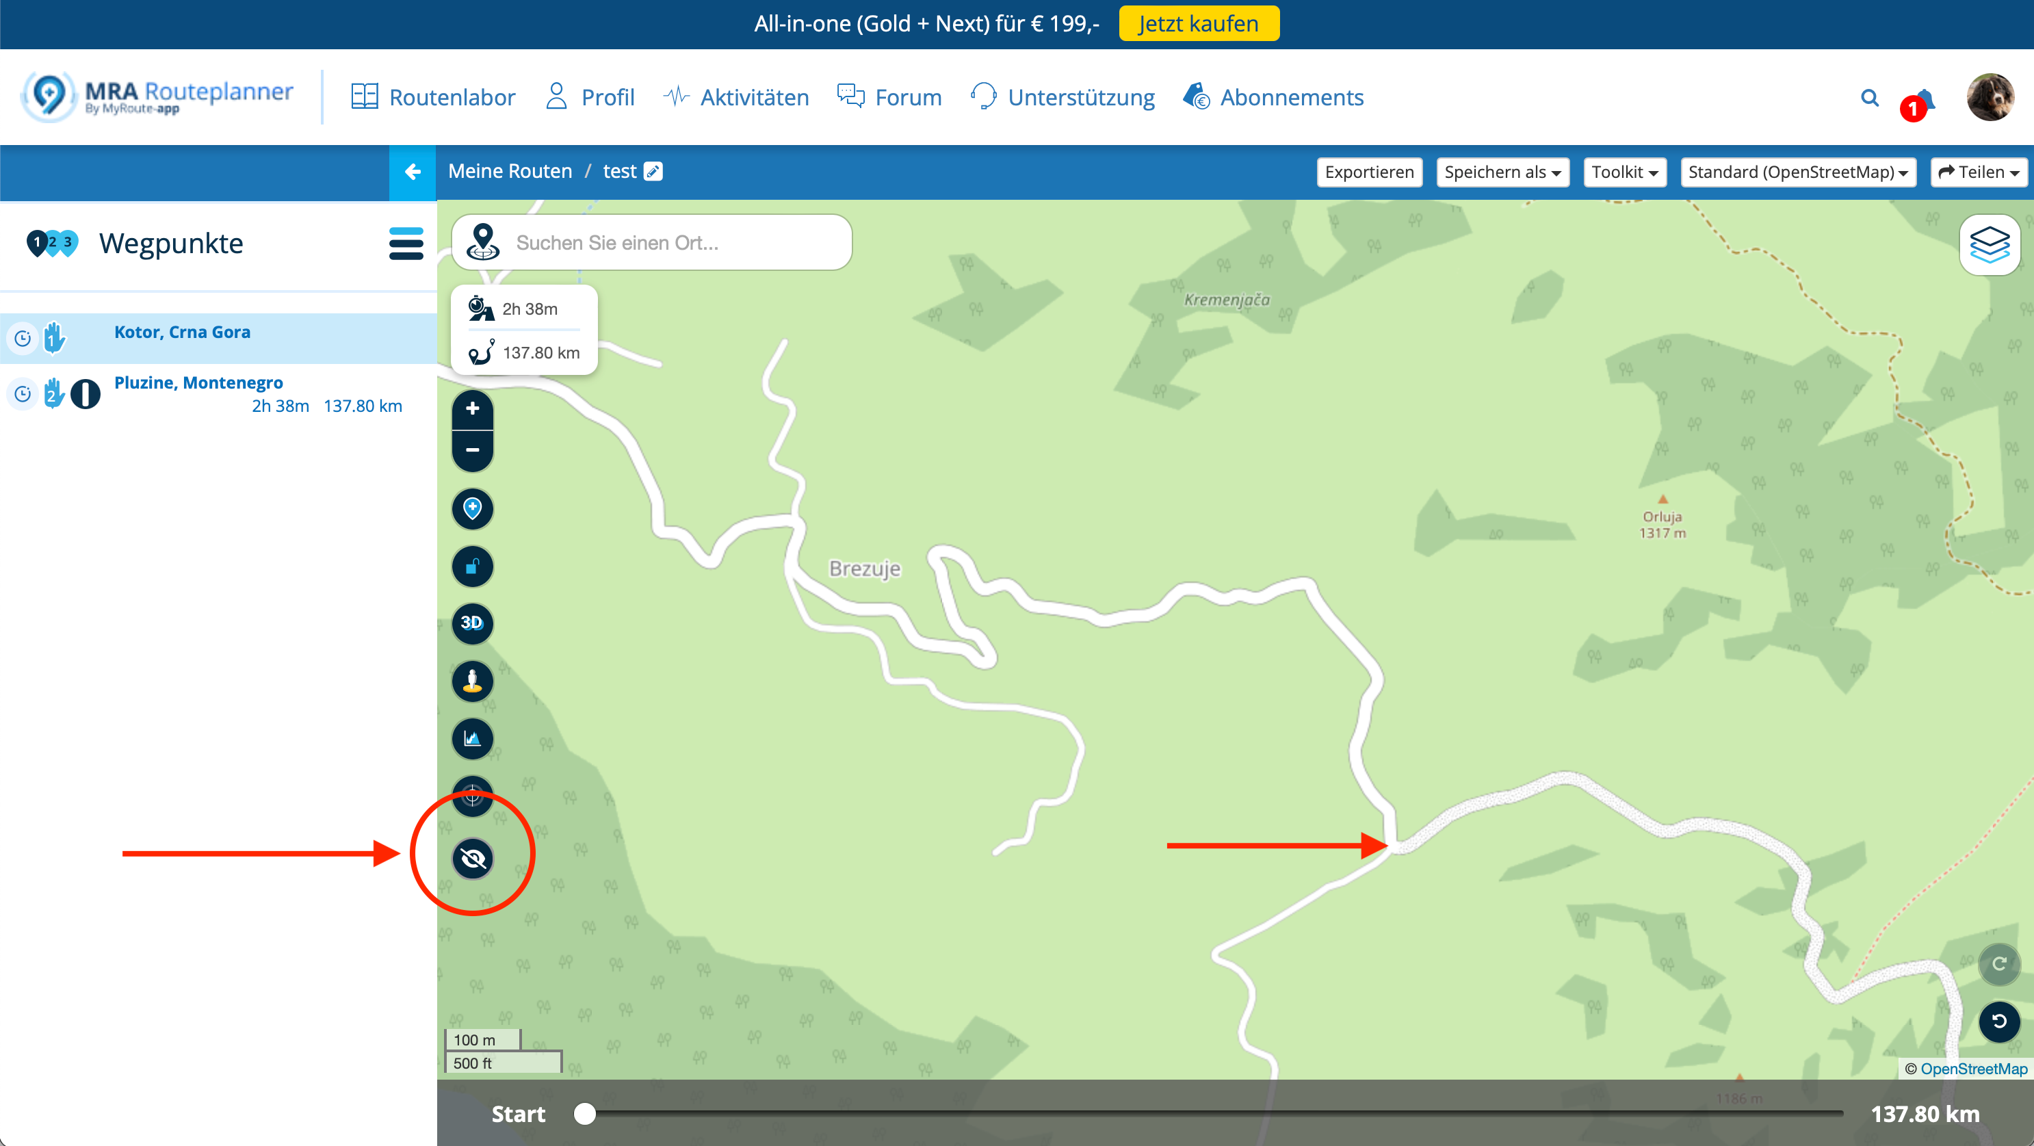Open the Wegpunkte hamburger menu
This screenshot has width=2034, height=1146.
tap(406, 244)
